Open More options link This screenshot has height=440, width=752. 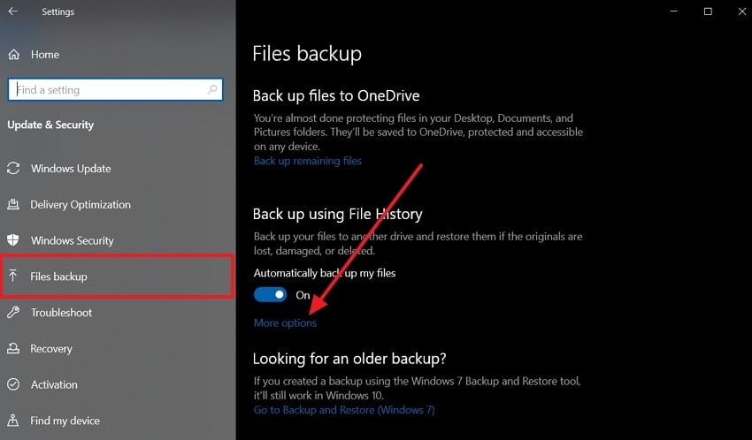(x=285, y=323)
